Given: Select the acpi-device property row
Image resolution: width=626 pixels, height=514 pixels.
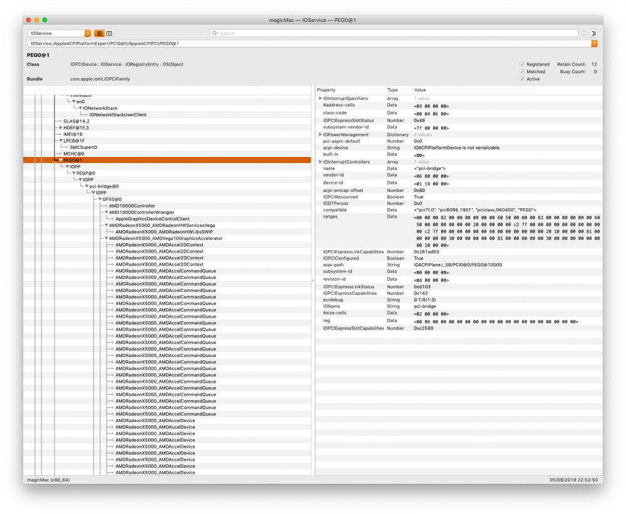Looking at the screenshot, I should pyautogui.click(x=459, y=148).
